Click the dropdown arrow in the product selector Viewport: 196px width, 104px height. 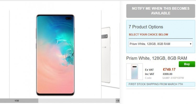(x=191, y=44)
